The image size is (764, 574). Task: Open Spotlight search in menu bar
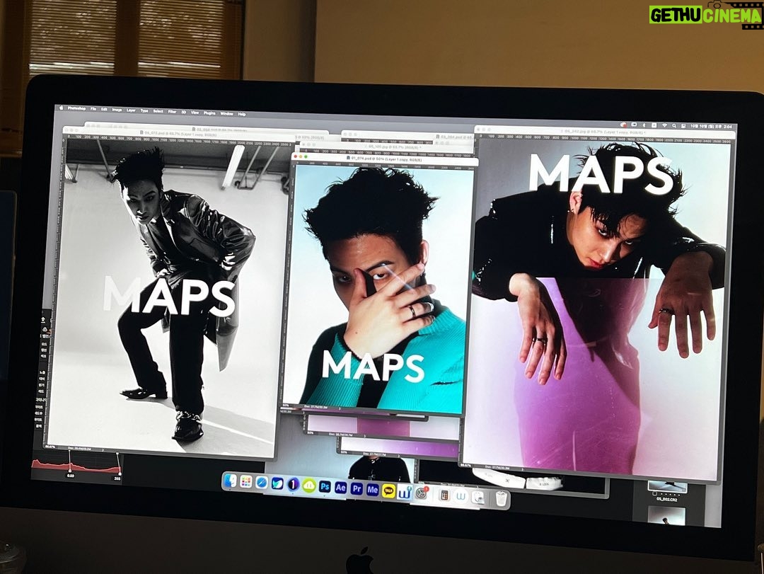(x=674, y=125)
